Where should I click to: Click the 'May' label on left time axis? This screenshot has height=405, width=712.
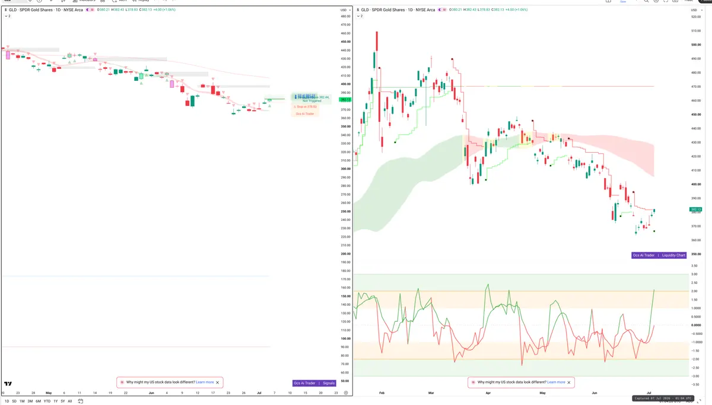point(49,393)
